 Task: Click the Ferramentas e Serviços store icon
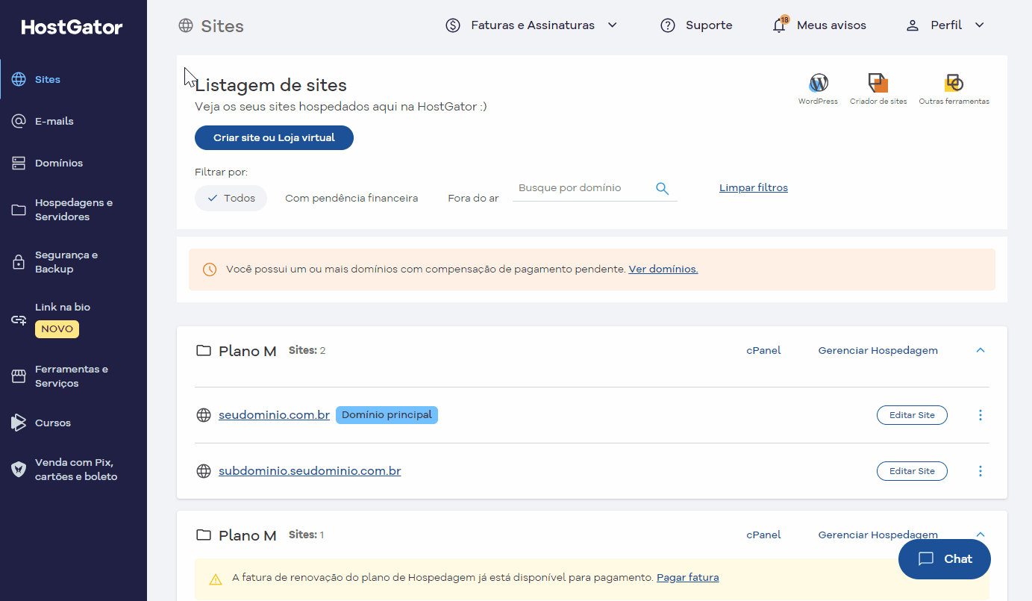point(19,376)
